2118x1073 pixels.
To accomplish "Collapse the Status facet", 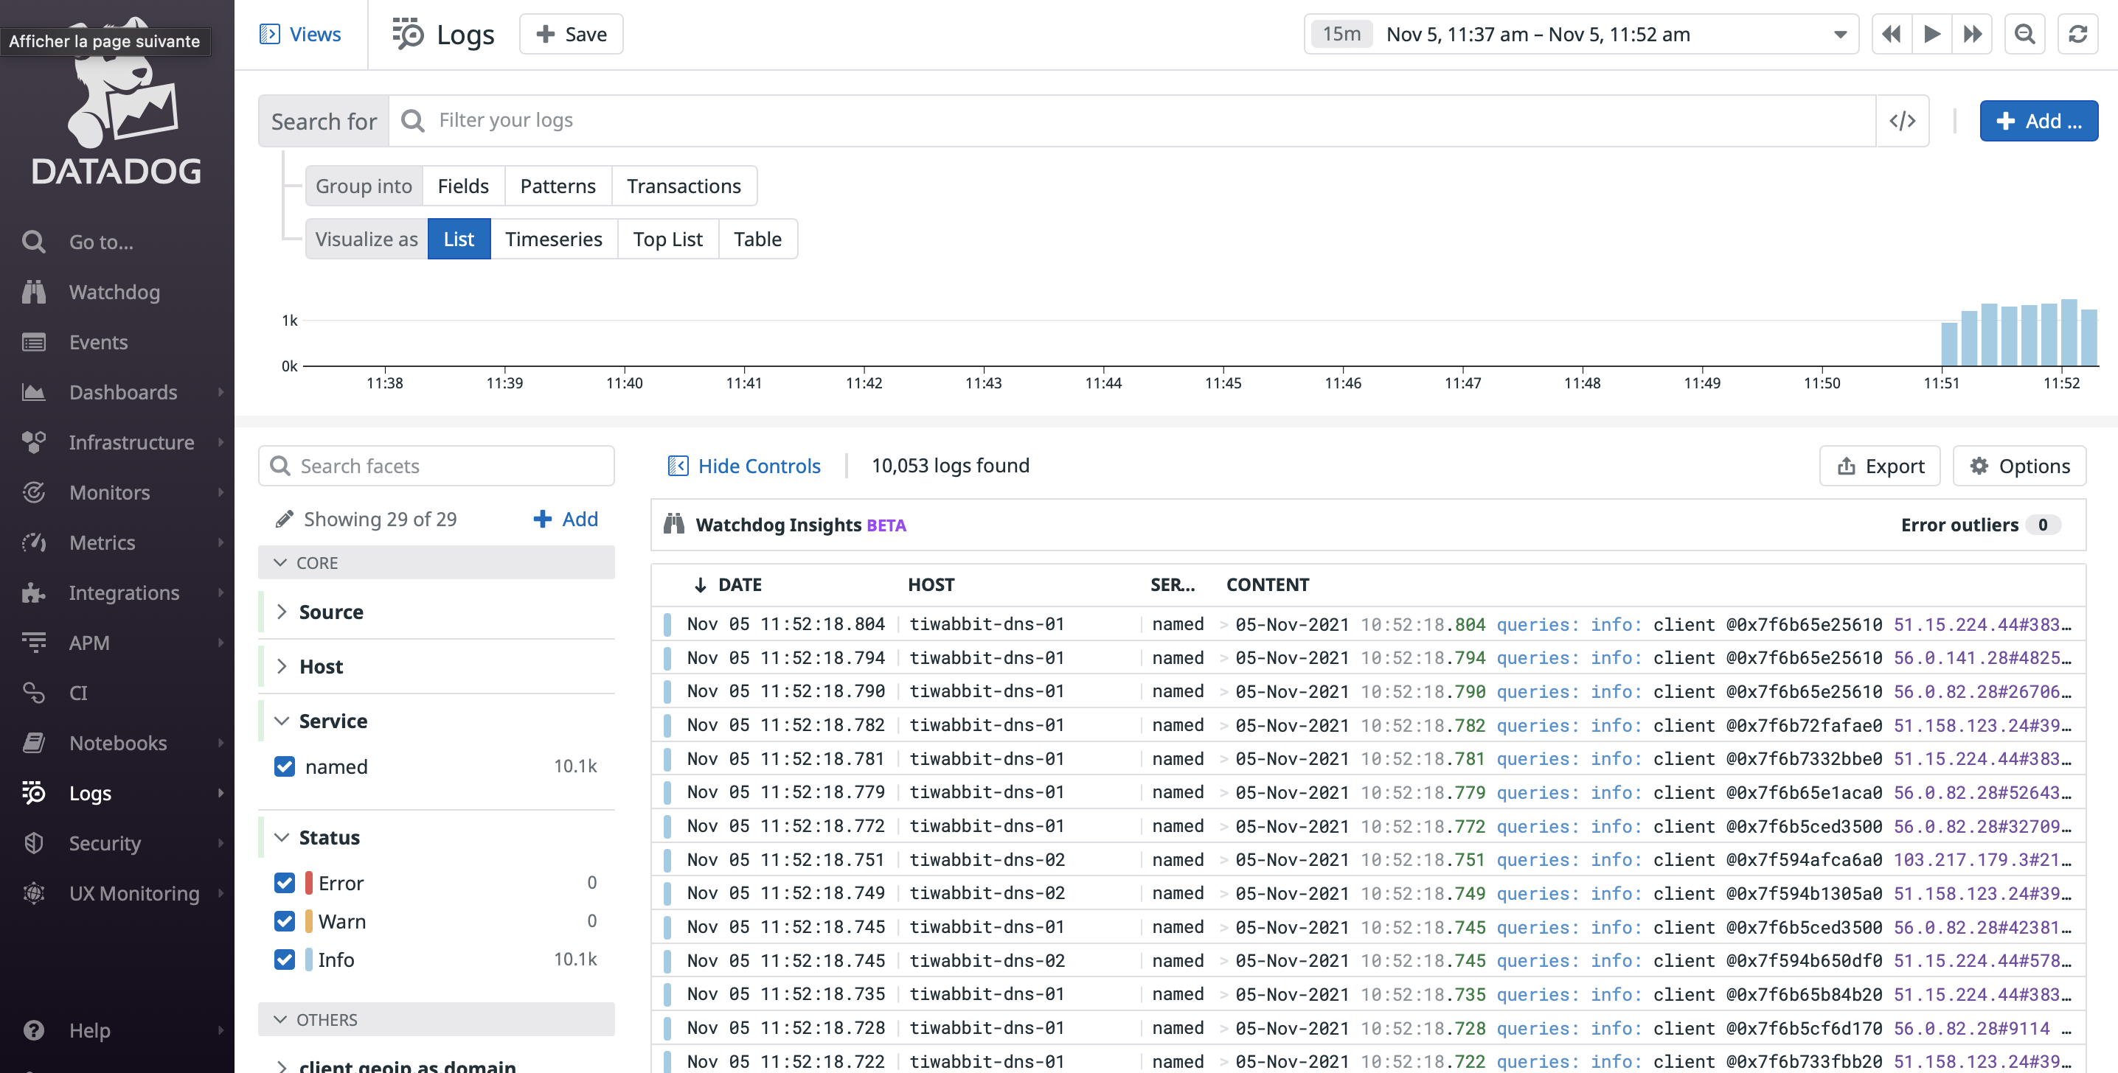I will click(282, 837).
